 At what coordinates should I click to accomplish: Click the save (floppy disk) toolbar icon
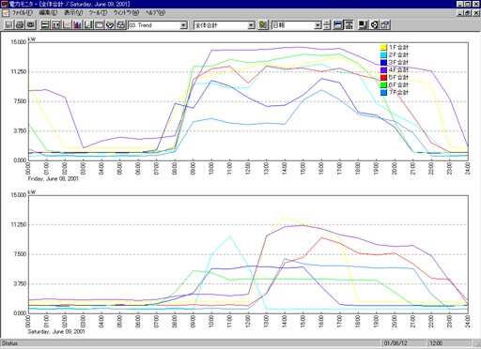pos(8,25)
